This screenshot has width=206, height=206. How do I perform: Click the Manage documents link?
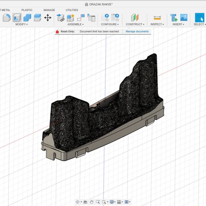point(137,31)
